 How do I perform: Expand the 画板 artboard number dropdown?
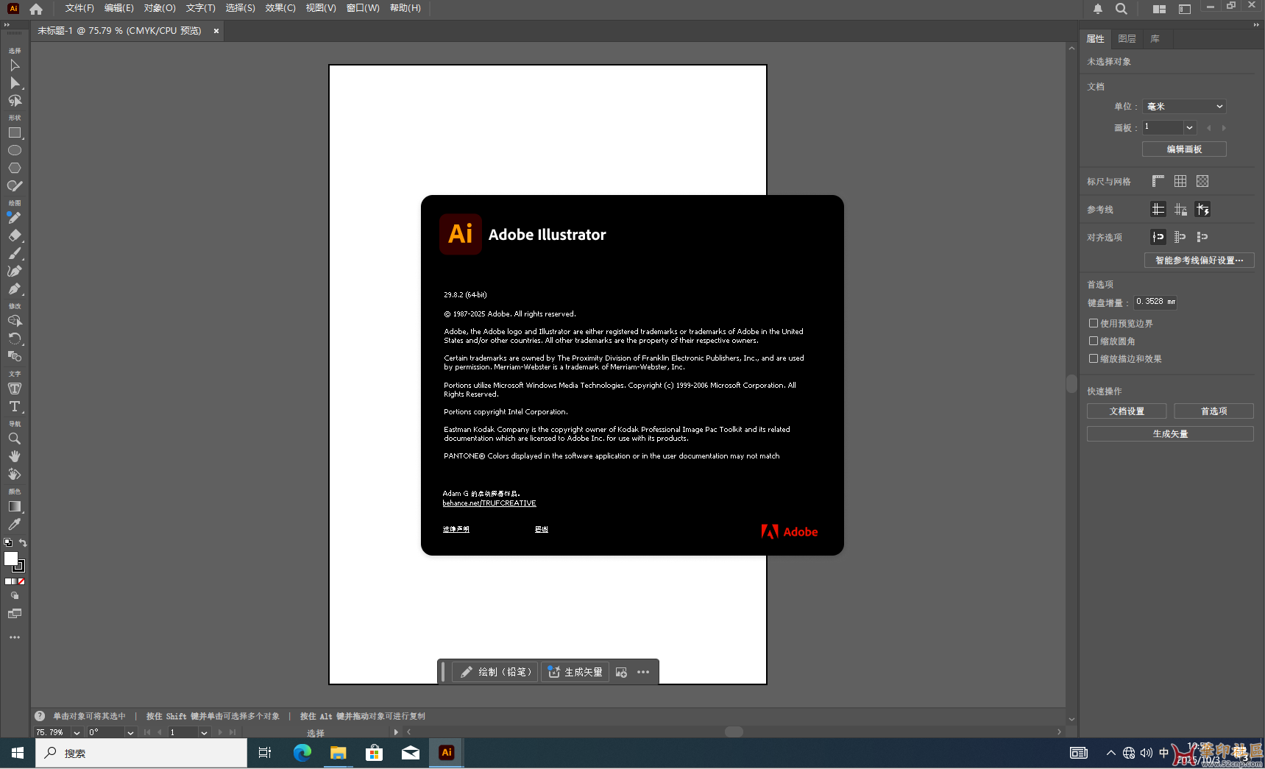click(x=1189, y=128)
